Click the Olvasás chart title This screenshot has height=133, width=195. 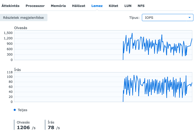click(21, 28)
